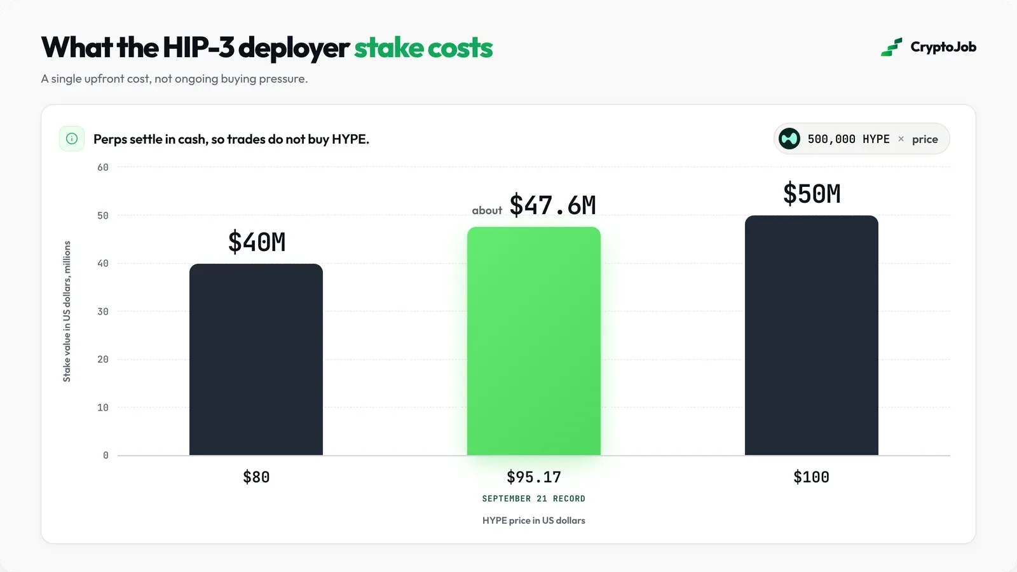Click the y-axis tick label 0
The width and height of the screenshot is (1017, 572).
click(x=106, y=456)
